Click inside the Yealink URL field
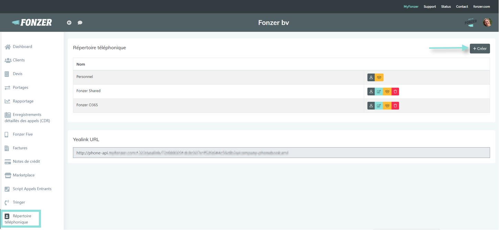This screenshot has height=230, width=499. click(x=282, y=153)
